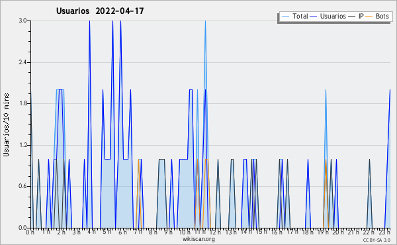The image size is (397, 245).
Task: Click the '6 h' x-axis label
Action: pyautogui.click(x=123, y=232)
